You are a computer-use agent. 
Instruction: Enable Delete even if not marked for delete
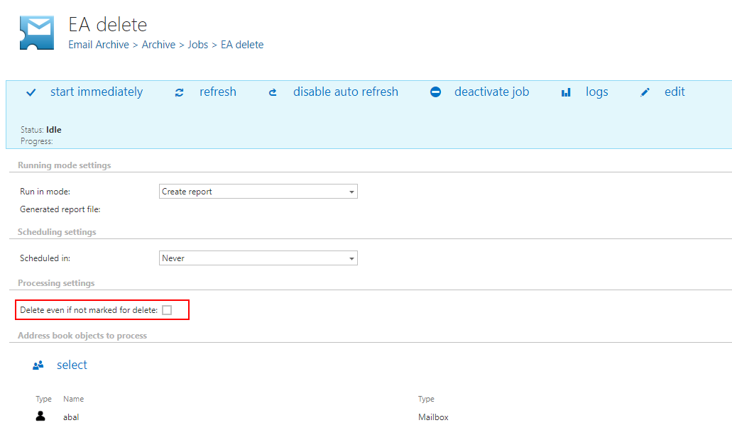(167, 310)
